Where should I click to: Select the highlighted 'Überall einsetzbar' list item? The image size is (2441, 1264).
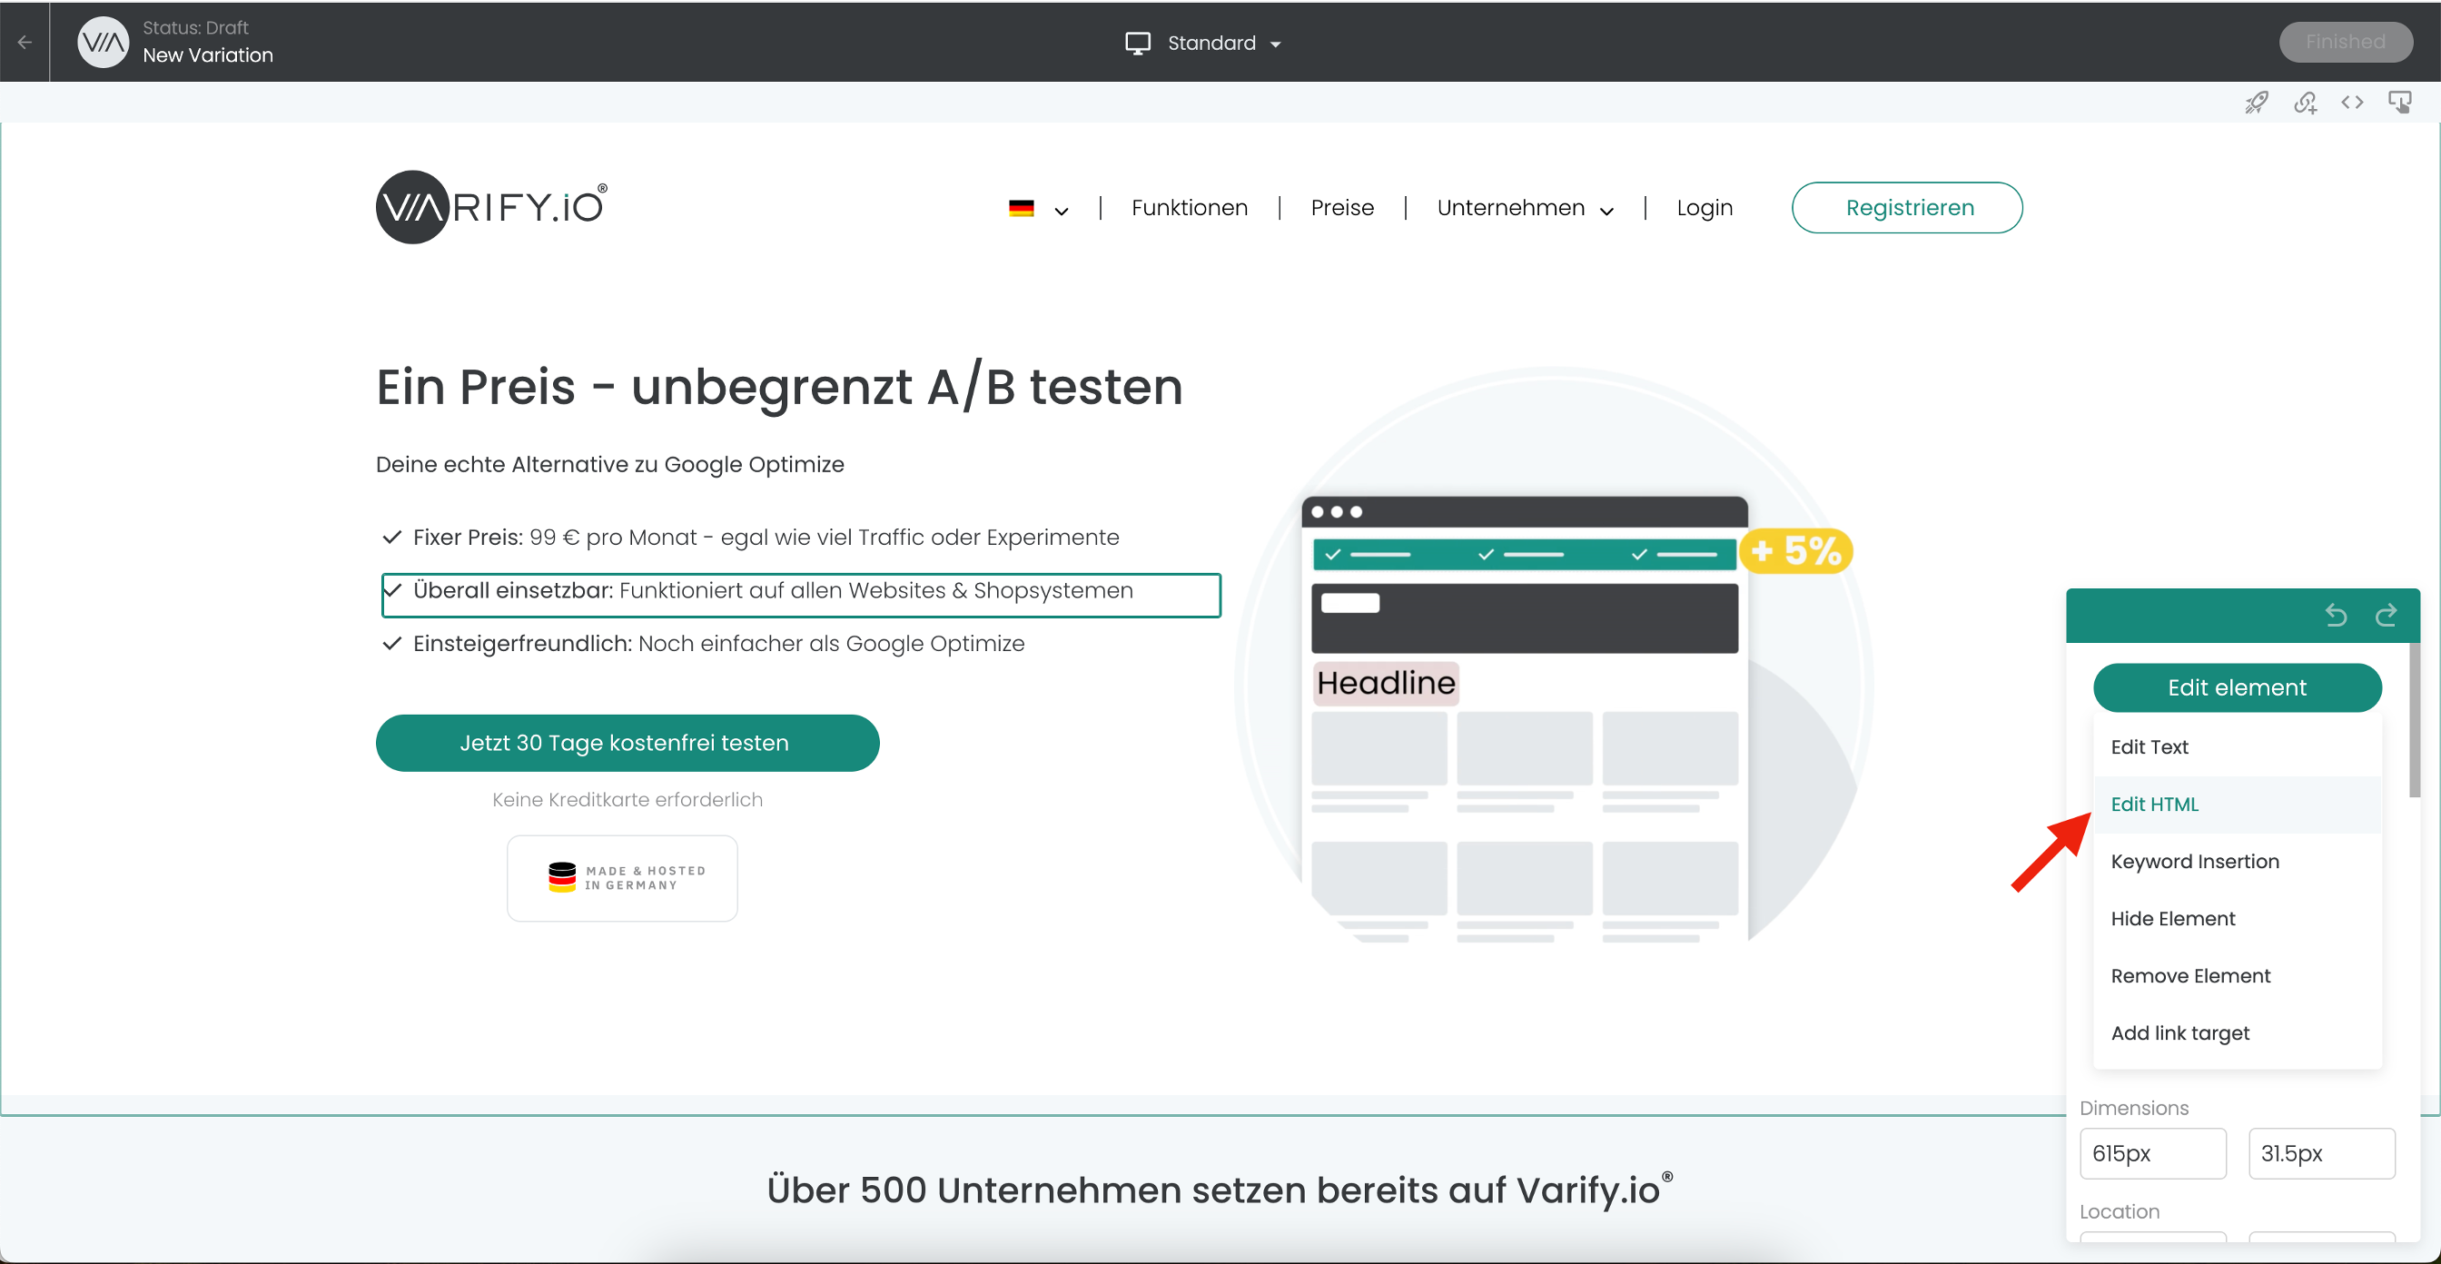[801, 594]
